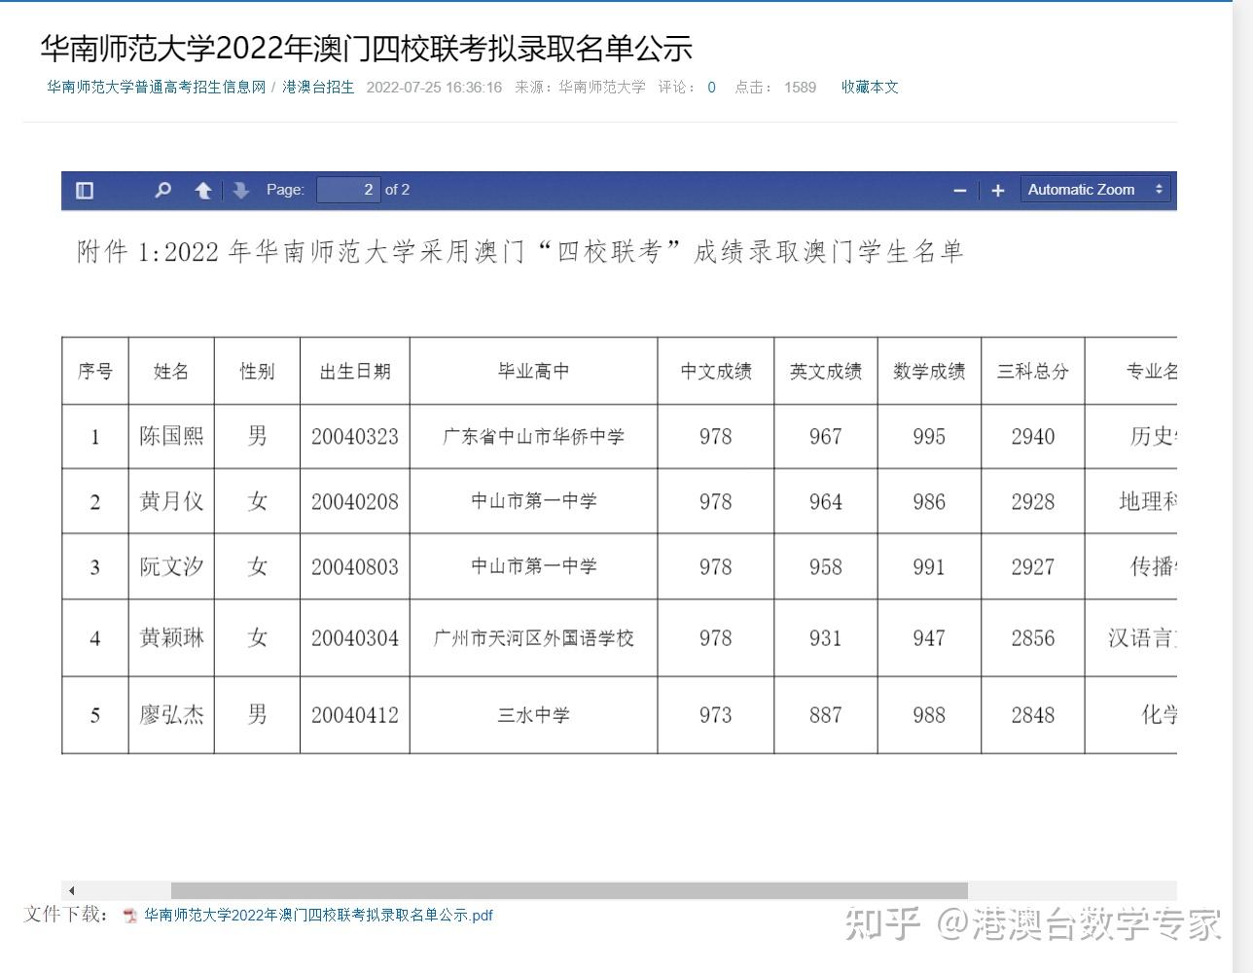
Task: Click the horizontal scrollbar thumb
Action: click(569, 890)
